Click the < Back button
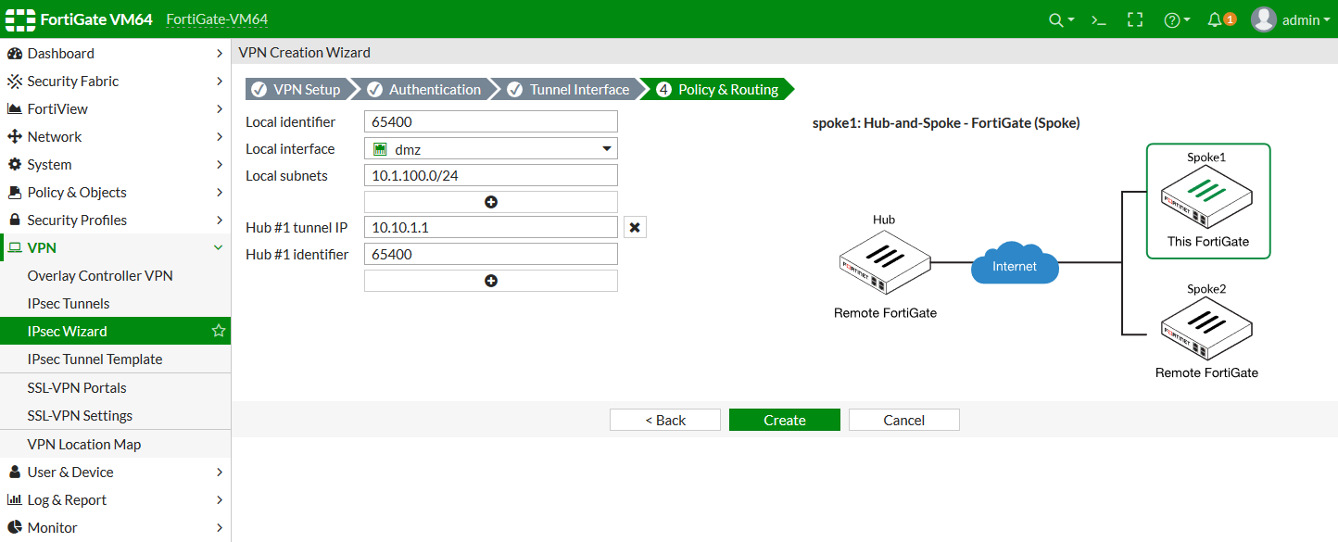This screenshot has height=542, width=1338. click(665, 420)
